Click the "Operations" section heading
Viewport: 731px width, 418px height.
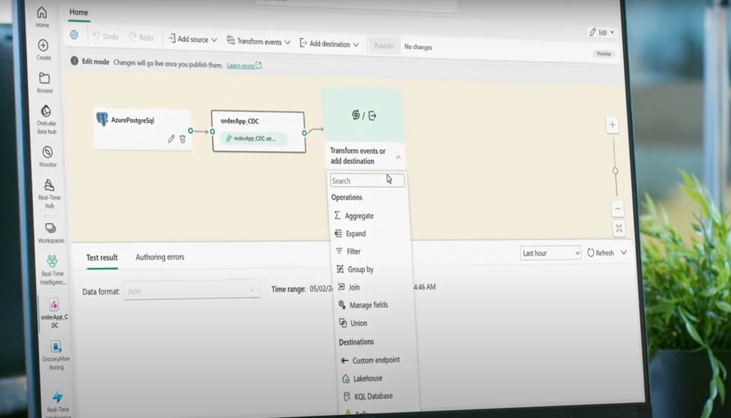click(x=346, y=197)
